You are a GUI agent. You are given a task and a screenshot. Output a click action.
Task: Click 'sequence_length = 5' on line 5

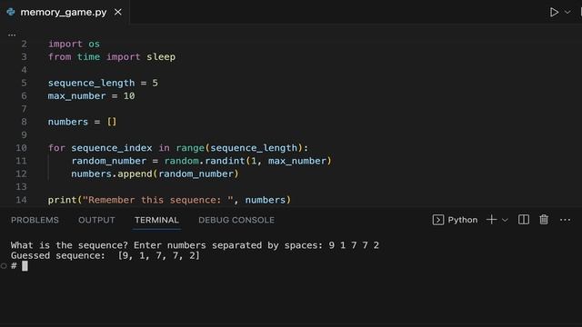click(103, 83)
